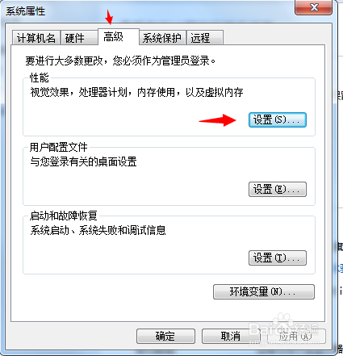Click the 启动和故障恢复 group label
Viewport: 343px width, 356px height.
[64, 216]
